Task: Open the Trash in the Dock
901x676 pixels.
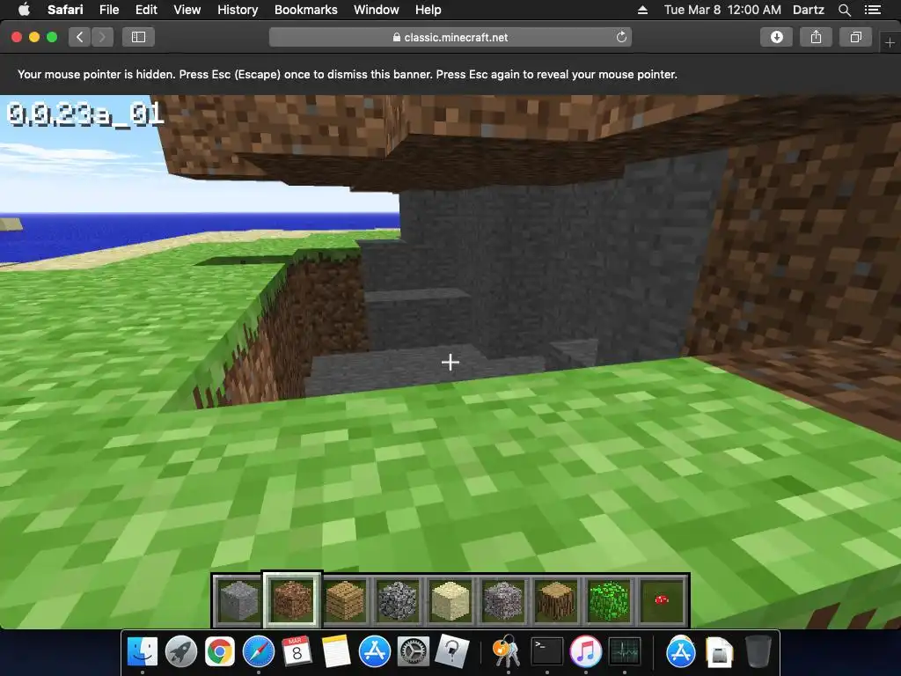Action: (x=758, y=652)
